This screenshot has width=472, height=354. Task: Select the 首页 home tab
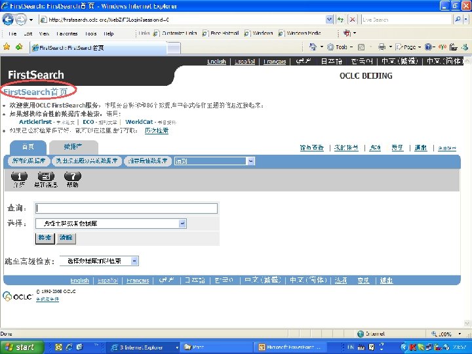28,147
